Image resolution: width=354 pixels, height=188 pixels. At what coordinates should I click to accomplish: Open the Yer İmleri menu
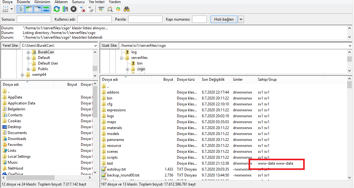pyautogui.click(x=97, y=2)
